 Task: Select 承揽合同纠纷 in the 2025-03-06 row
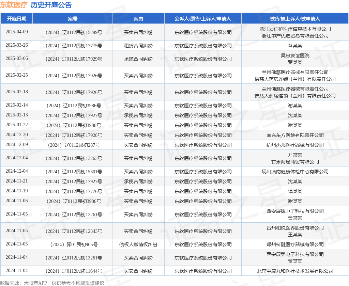tap(138, 59)
